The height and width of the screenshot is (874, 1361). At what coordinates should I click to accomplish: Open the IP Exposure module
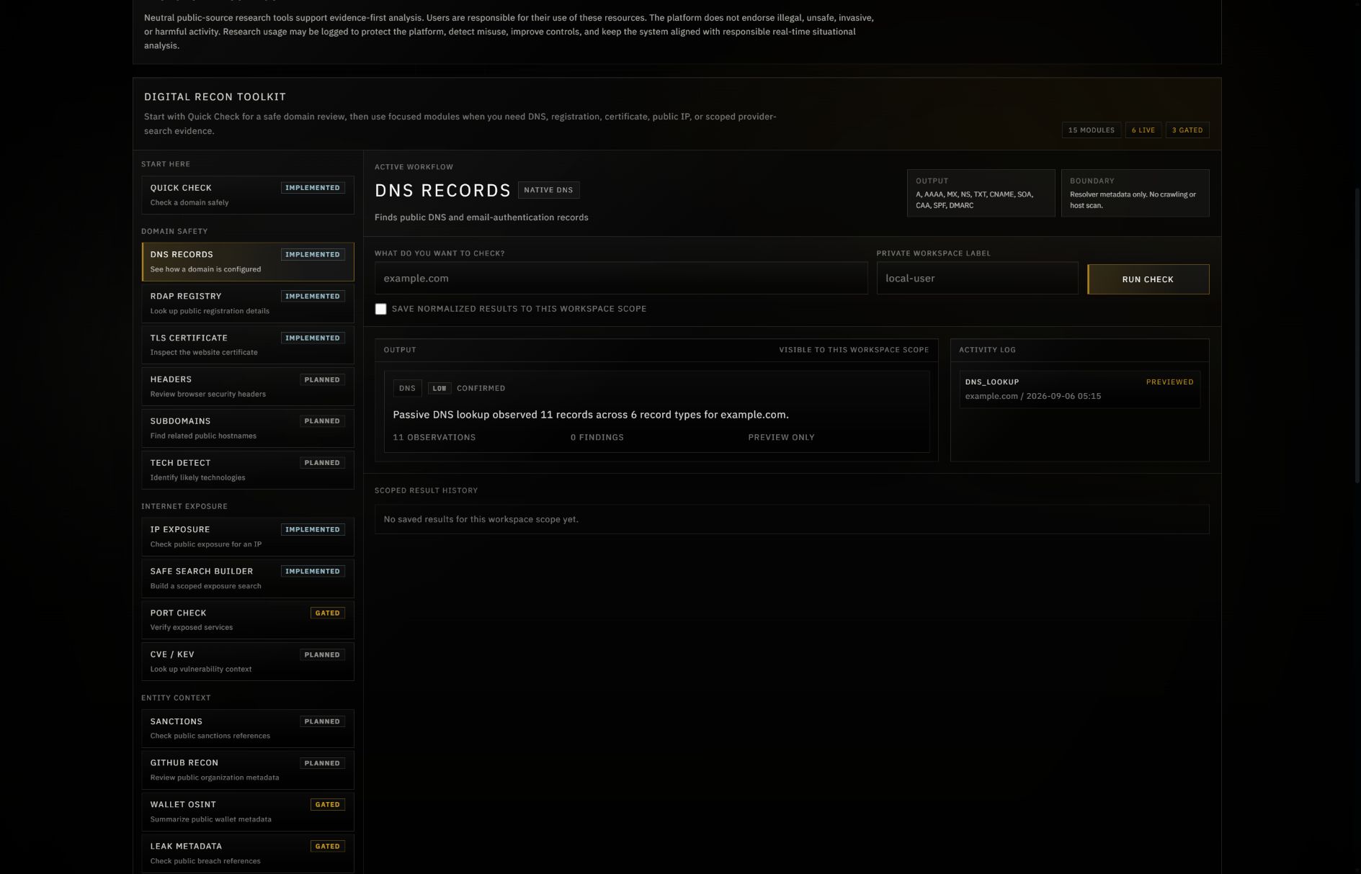click(247, 536)
